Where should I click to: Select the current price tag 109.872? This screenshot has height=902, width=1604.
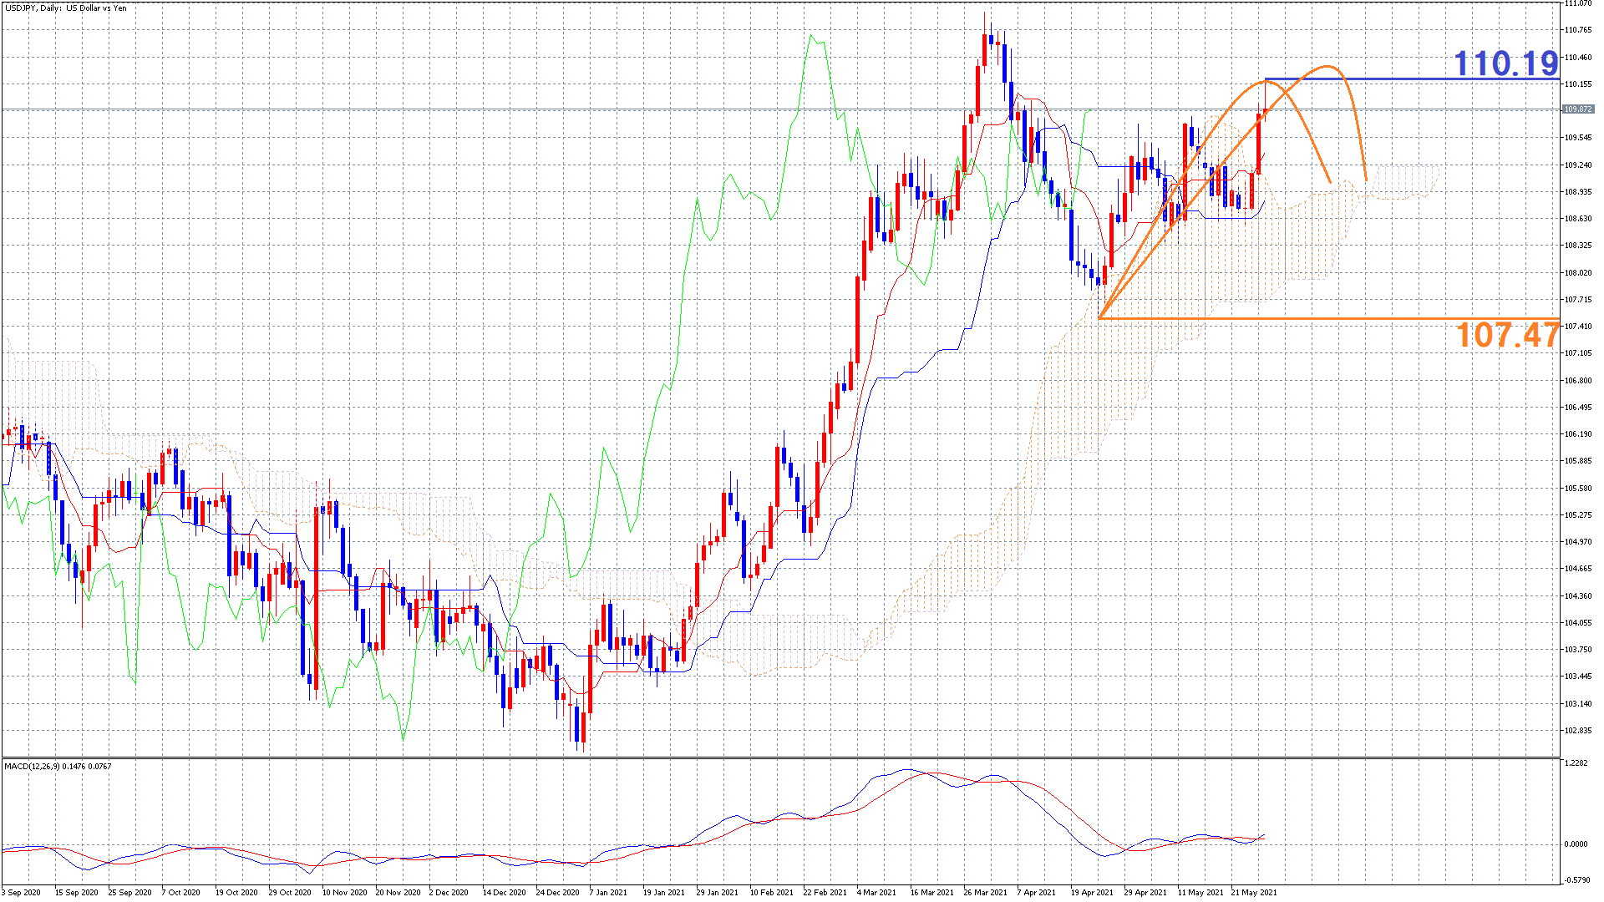(x=1577, y=109)
